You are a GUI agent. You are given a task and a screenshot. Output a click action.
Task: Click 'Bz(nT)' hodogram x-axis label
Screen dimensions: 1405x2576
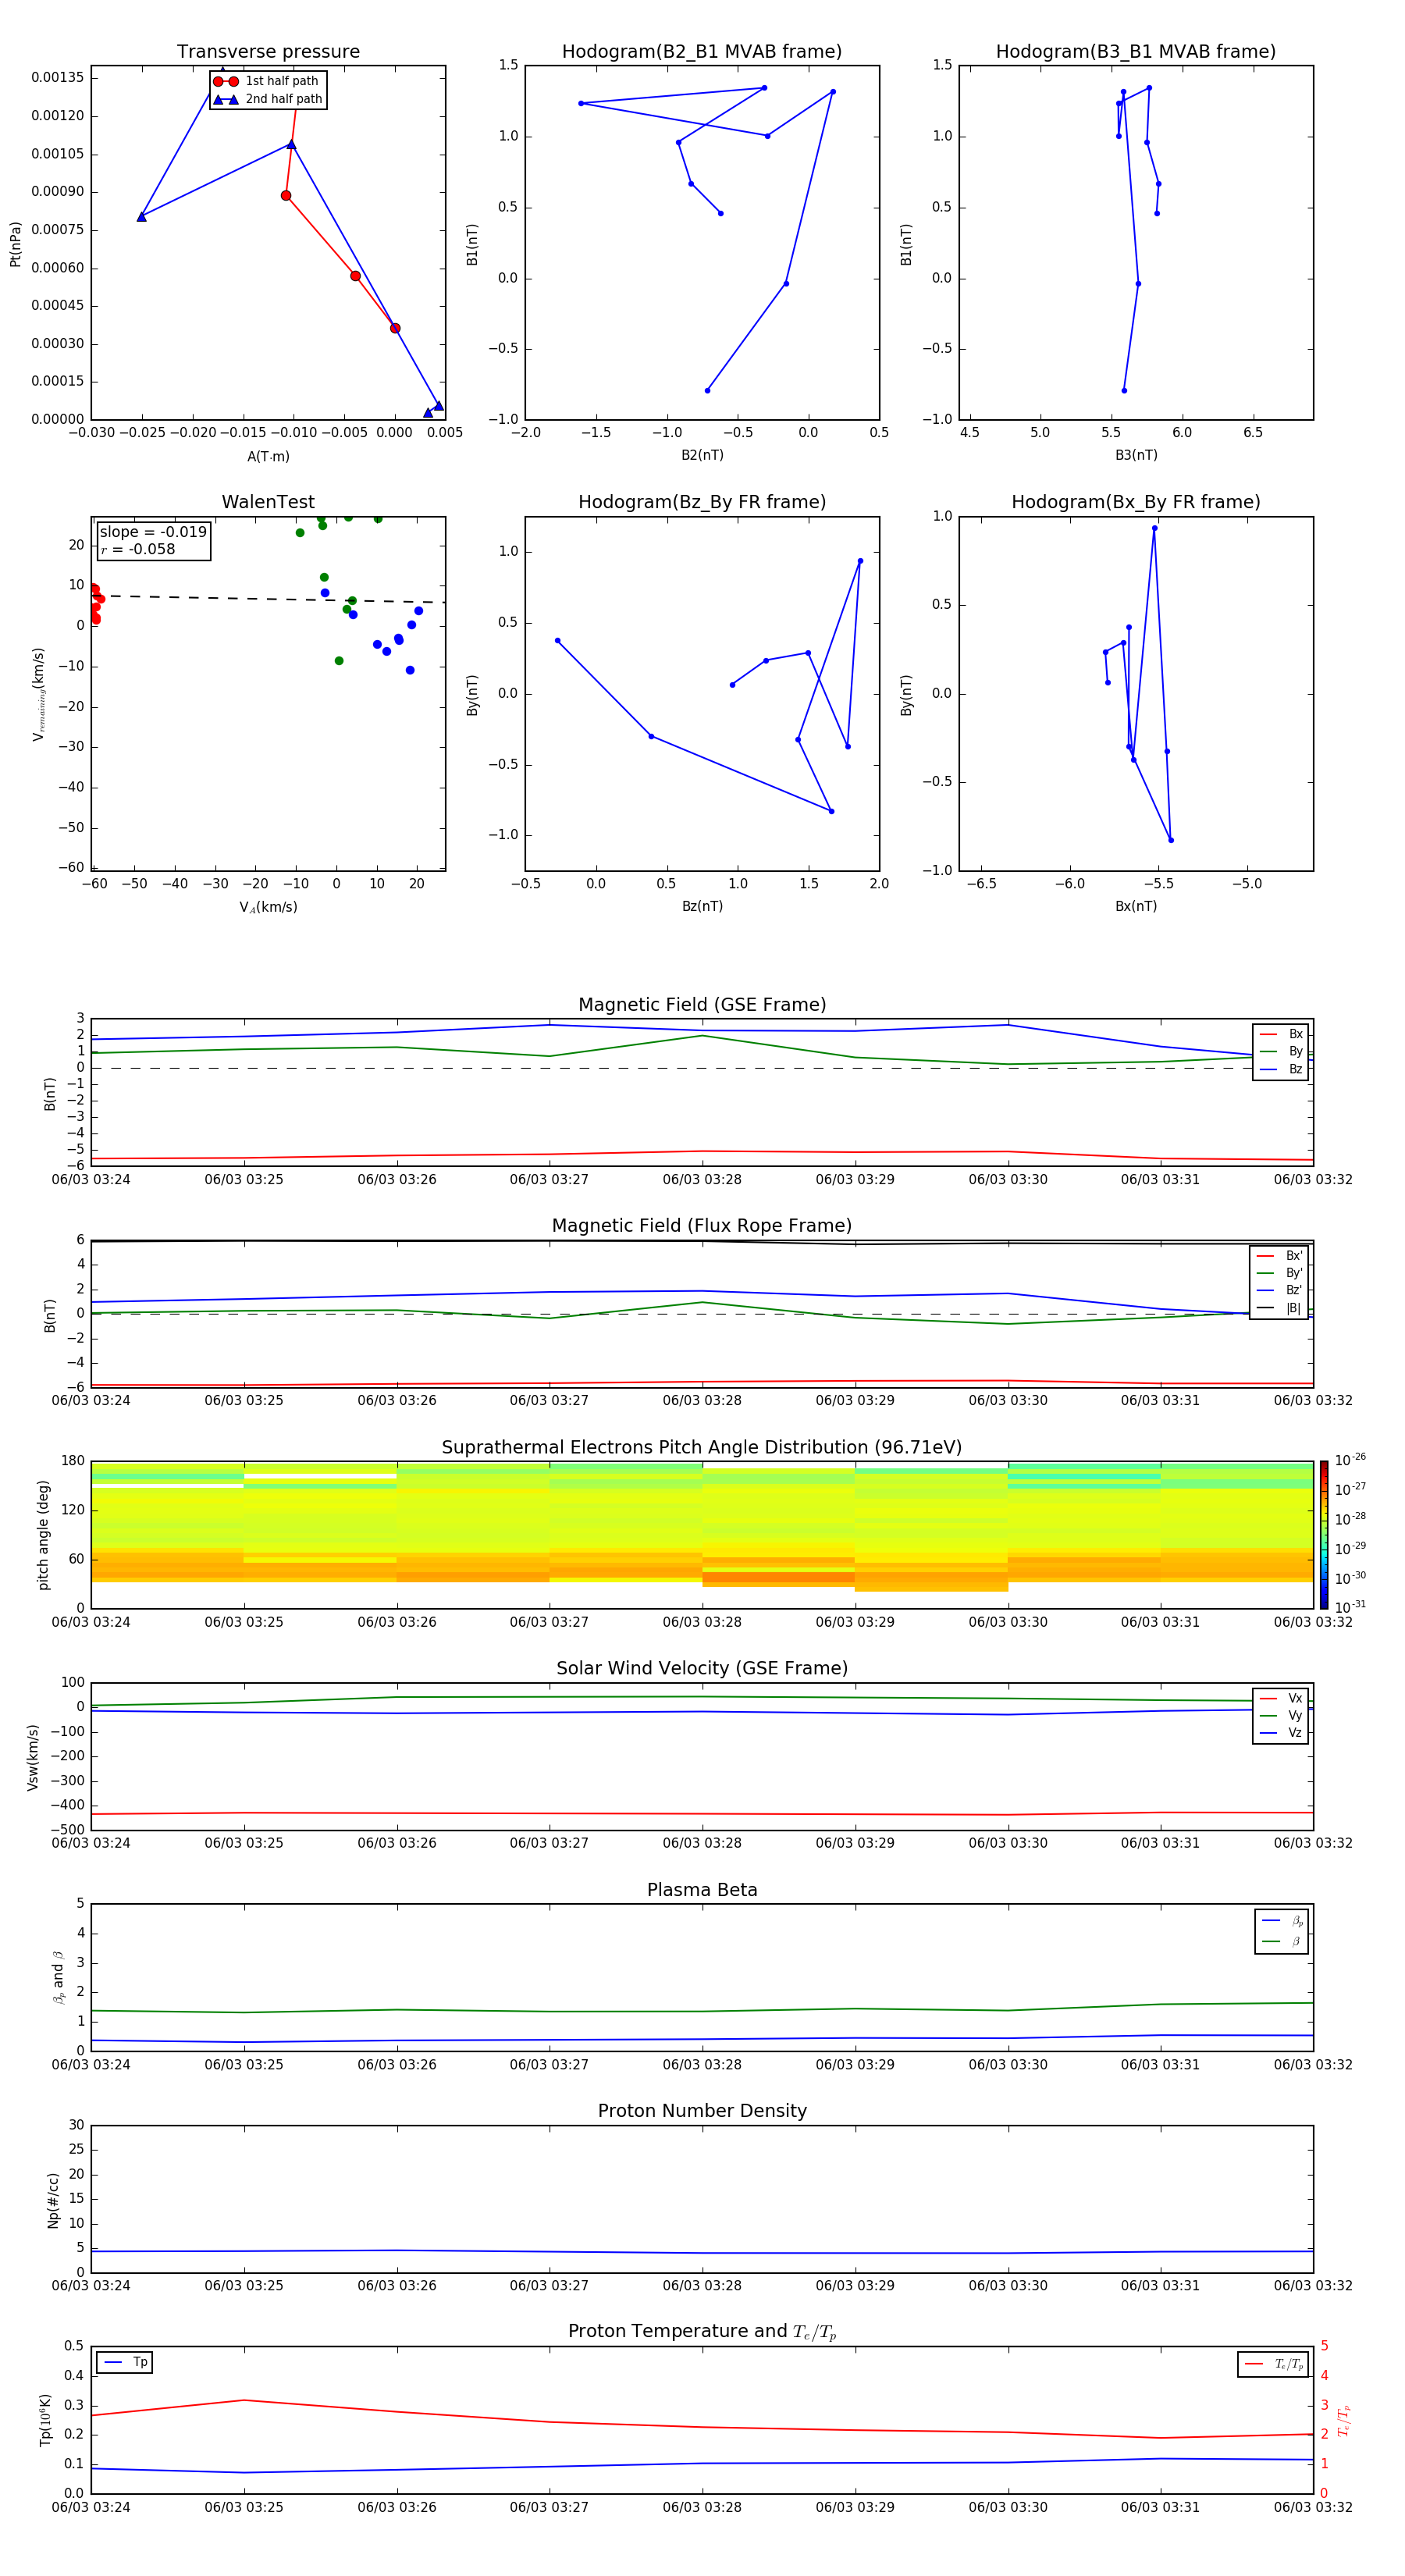702,906
